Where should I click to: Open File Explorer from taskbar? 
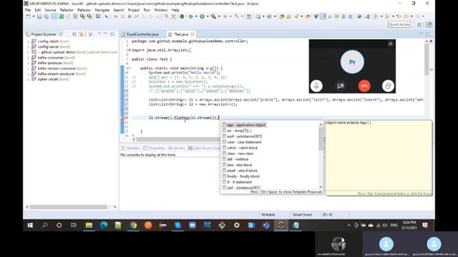click(89, 226)
